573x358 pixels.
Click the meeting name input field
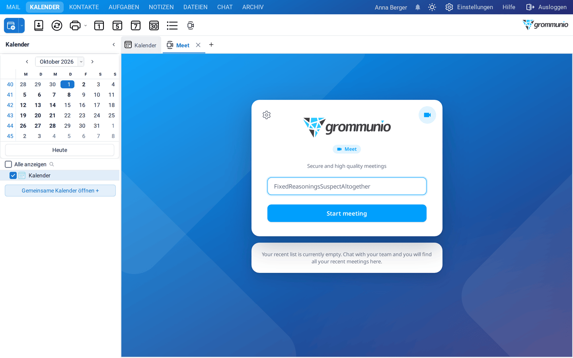point(347,186)
